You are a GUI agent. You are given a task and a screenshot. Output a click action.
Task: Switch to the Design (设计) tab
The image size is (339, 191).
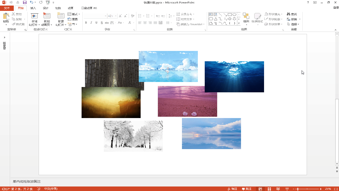[x=46, y=8]
